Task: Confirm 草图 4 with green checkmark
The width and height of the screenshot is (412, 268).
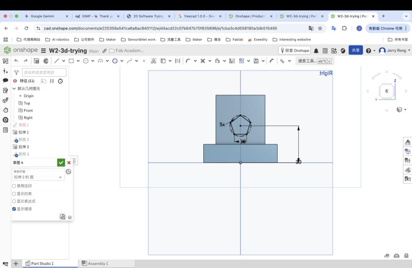Action: point(61,163)
